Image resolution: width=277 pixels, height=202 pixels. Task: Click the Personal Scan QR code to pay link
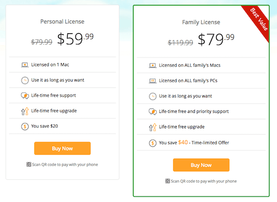point(65,164)
